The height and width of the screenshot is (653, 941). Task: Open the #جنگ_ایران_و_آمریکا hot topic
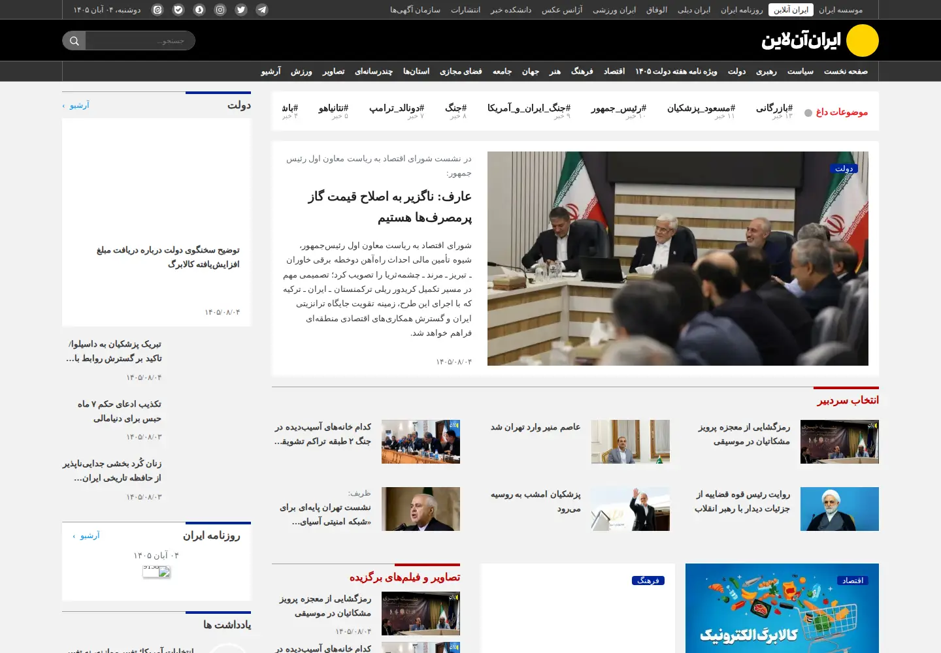tap(529, 108)
